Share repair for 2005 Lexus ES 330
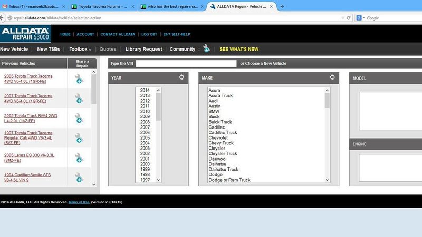The image size is (422, 237). tap(79, 157)
